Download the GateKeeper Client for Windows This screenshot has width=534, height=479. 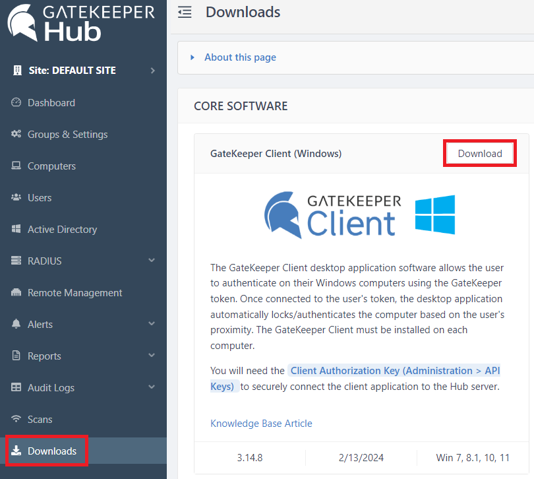[479, 152]
